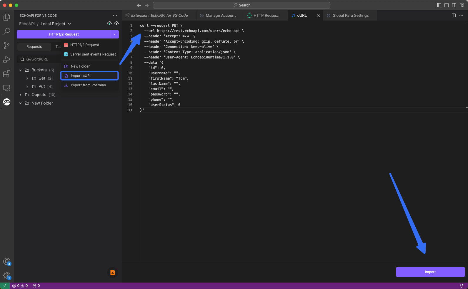
Task: Click the orange document floating icon
Action: pyautogui.click(x=113, y=273)
